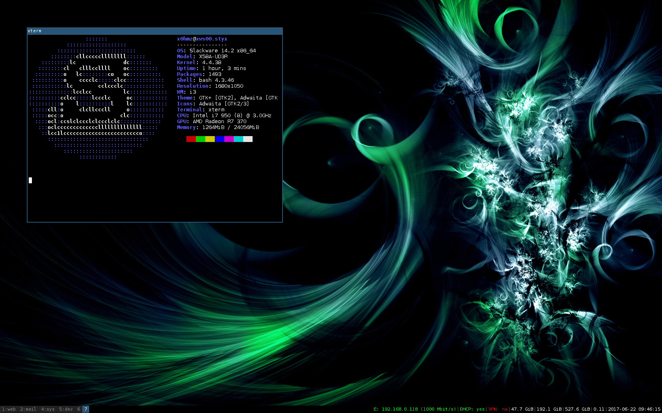Click the cyan color block in neofetch
662x413 pixels.
pyautogui.click(x=238, y=139)
